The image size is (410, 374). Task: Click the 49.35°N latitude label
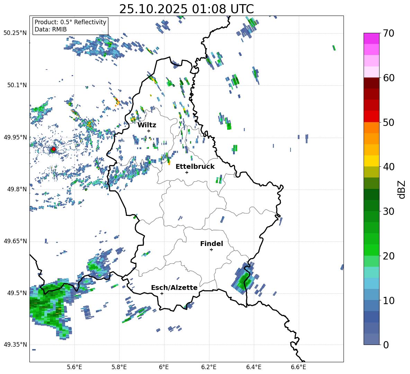pos(15,345)
